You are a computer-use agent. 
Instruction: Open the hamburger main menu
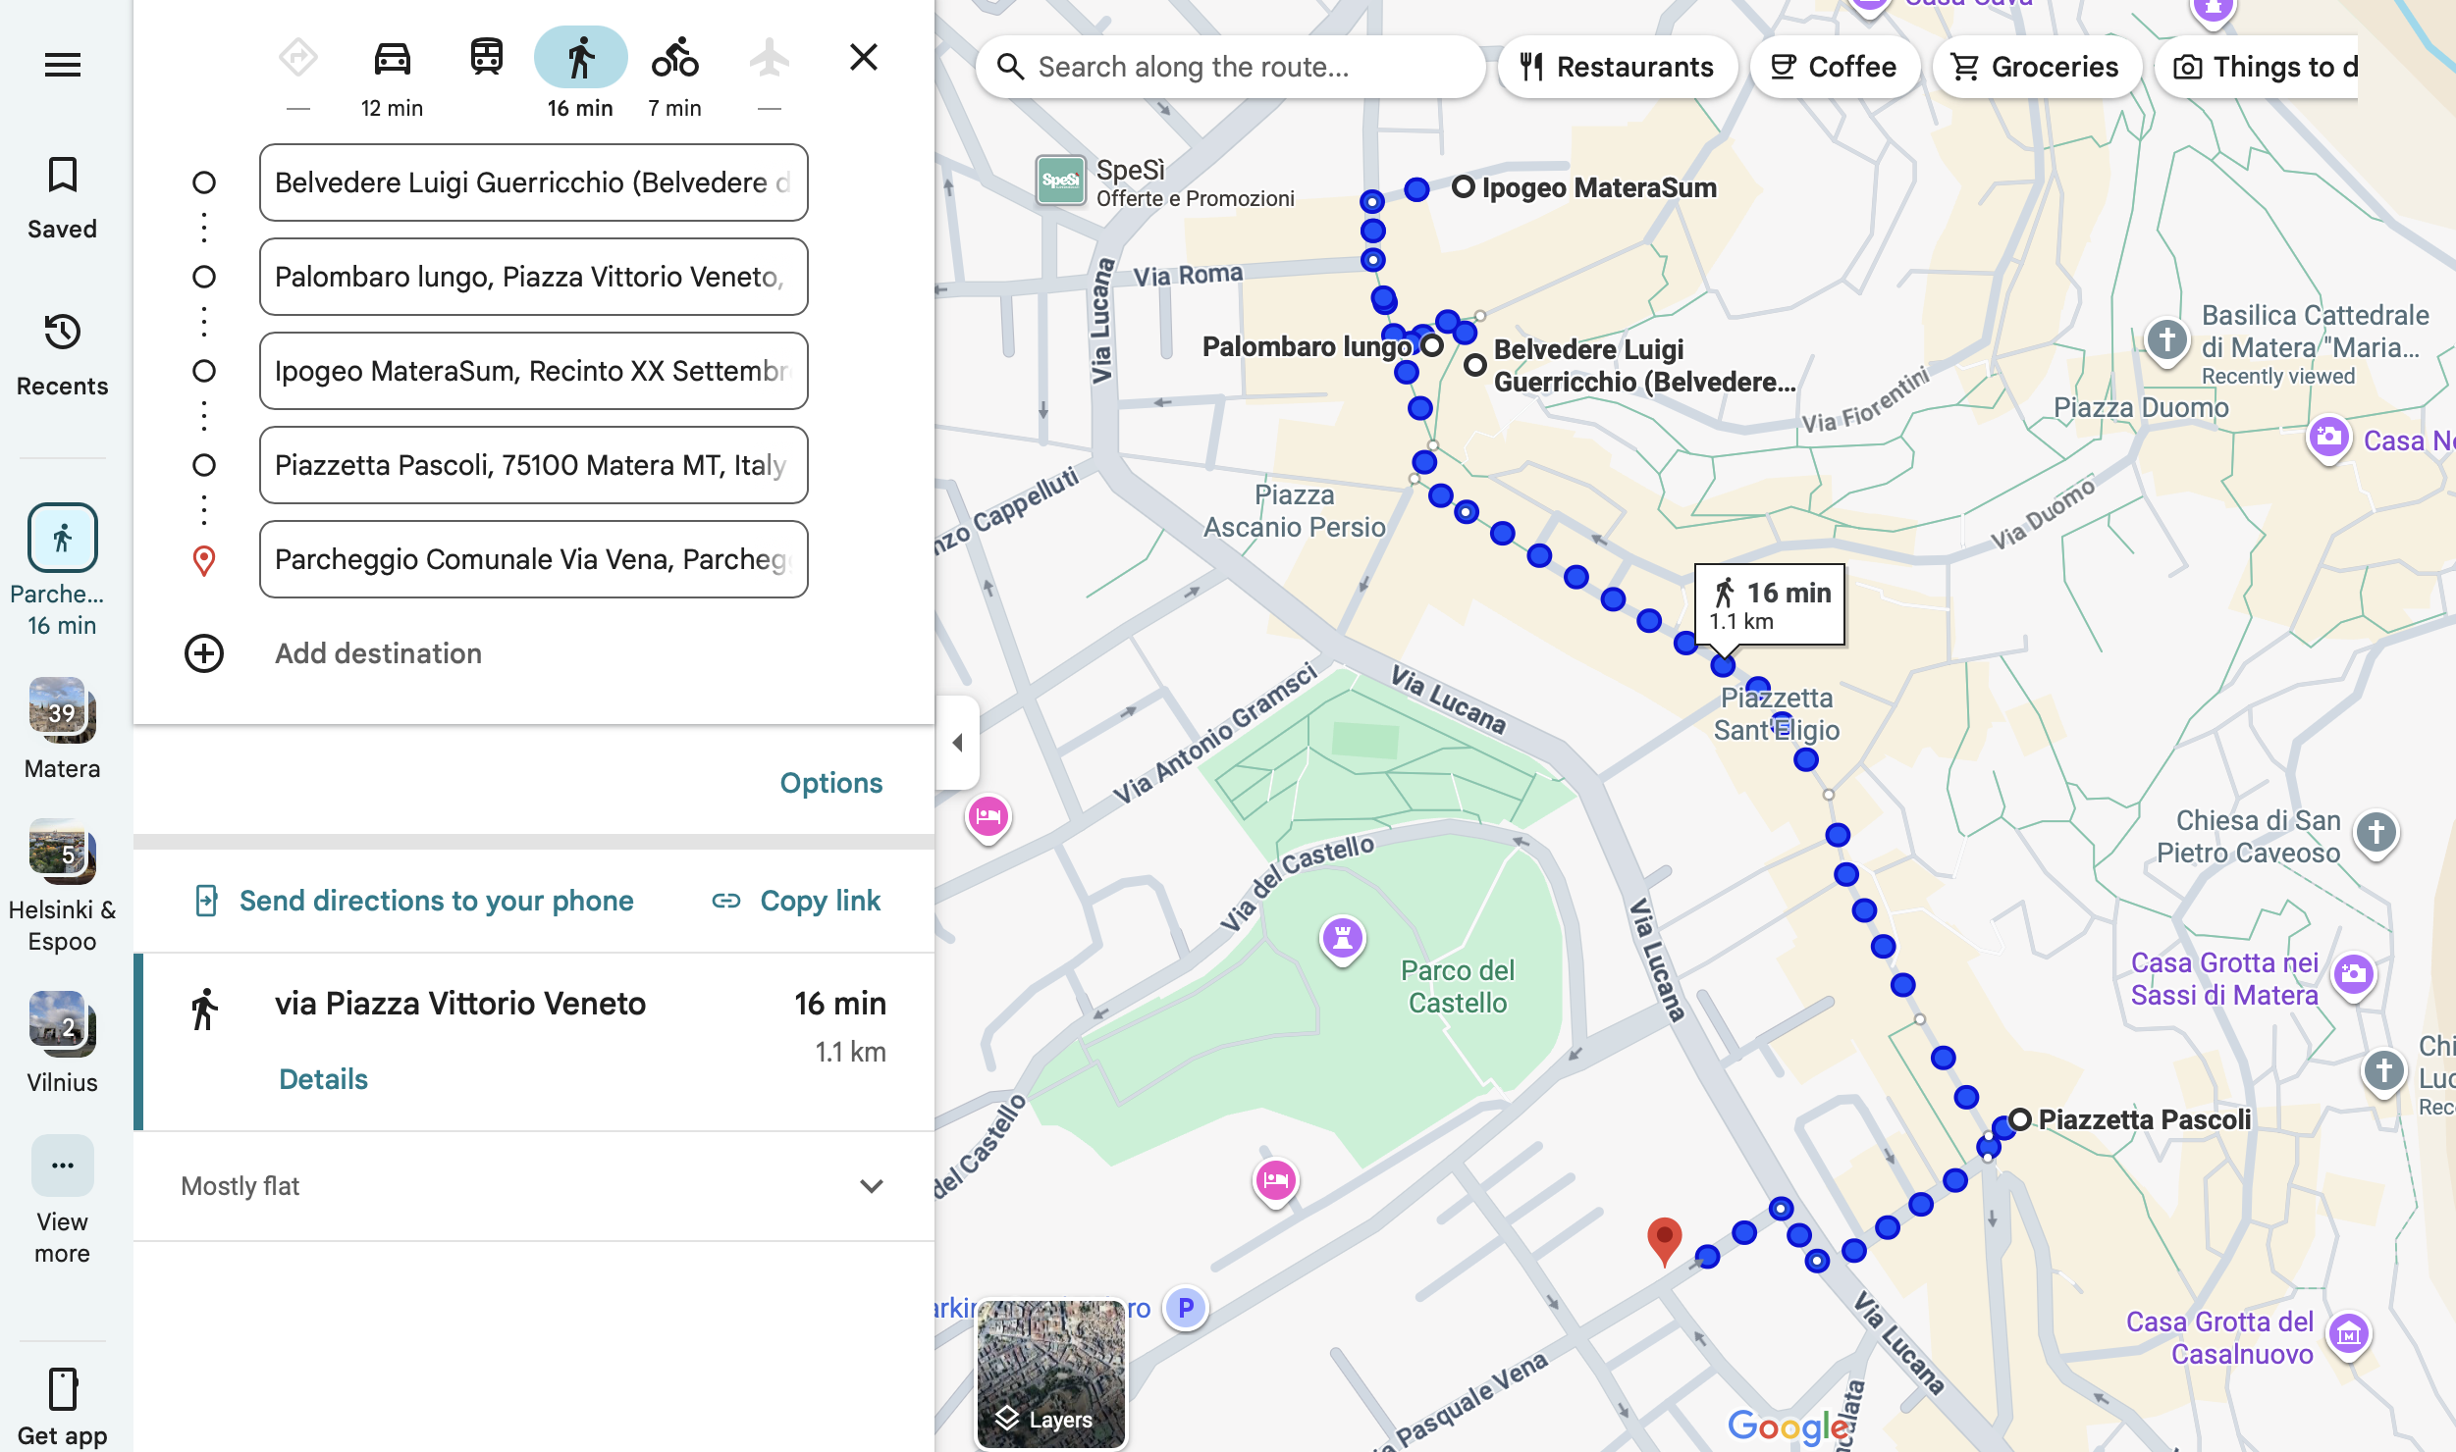pos(62,65)
